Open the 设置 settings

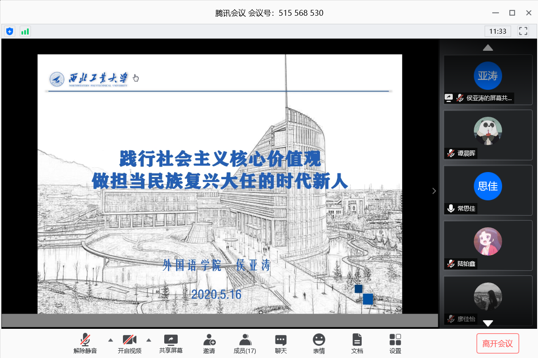pos(395,344)
